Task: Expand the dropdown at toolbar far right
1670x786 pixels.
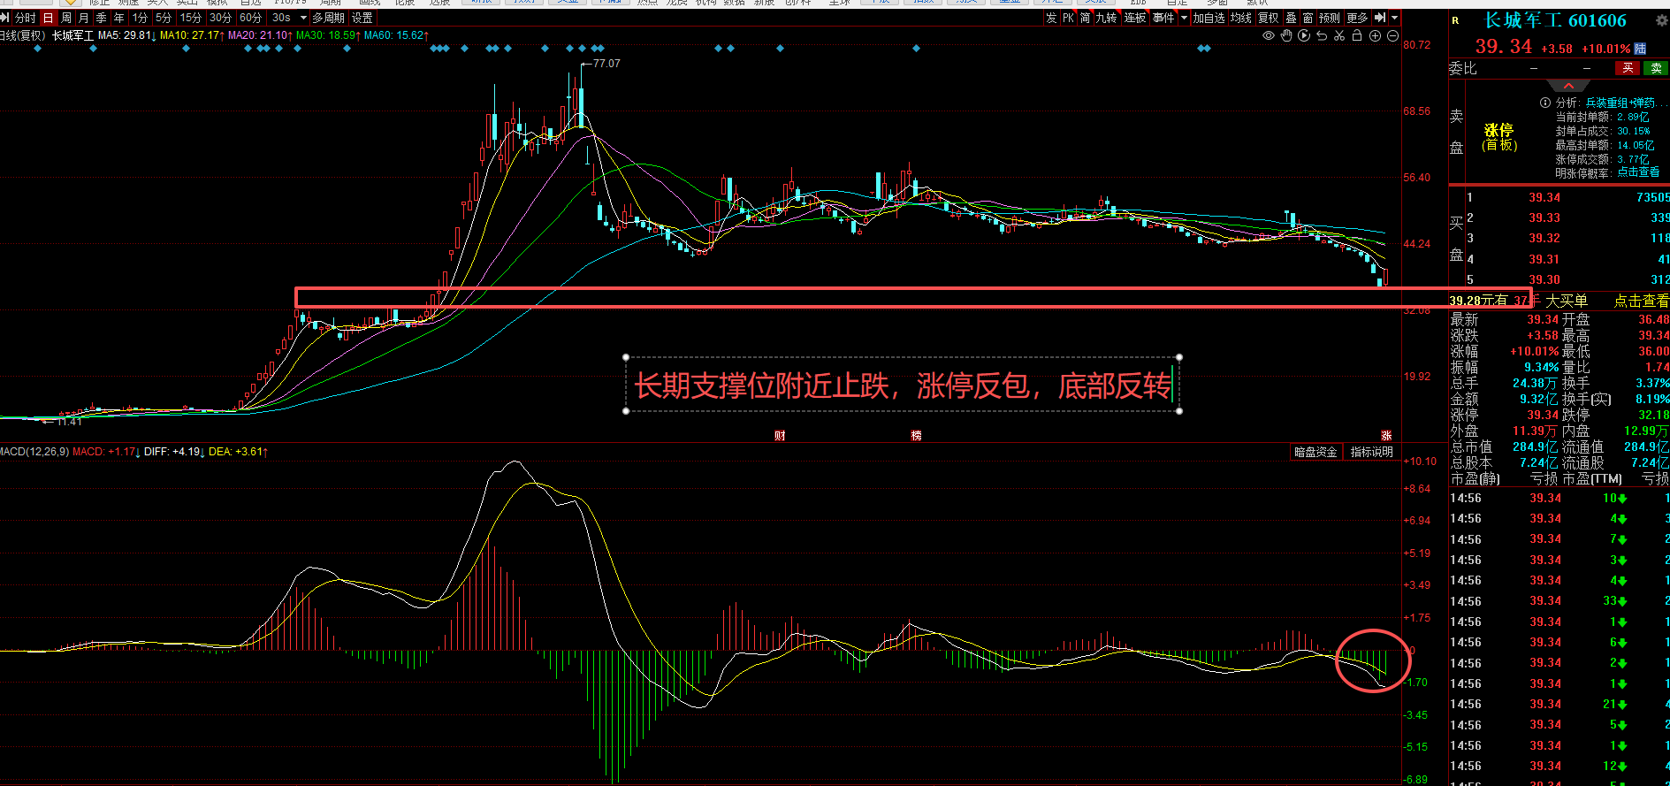Action: click(1395, 18)
